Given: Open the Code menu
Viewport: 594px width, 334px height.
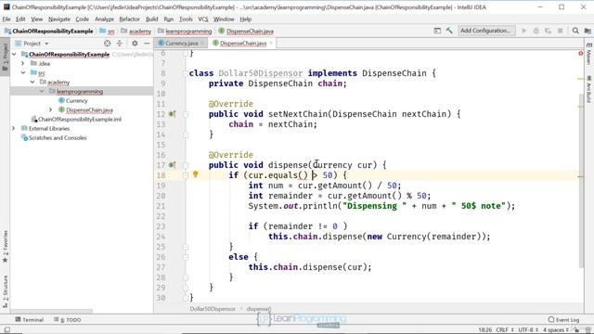Looking at the screenshot, I should coord(82,19).
